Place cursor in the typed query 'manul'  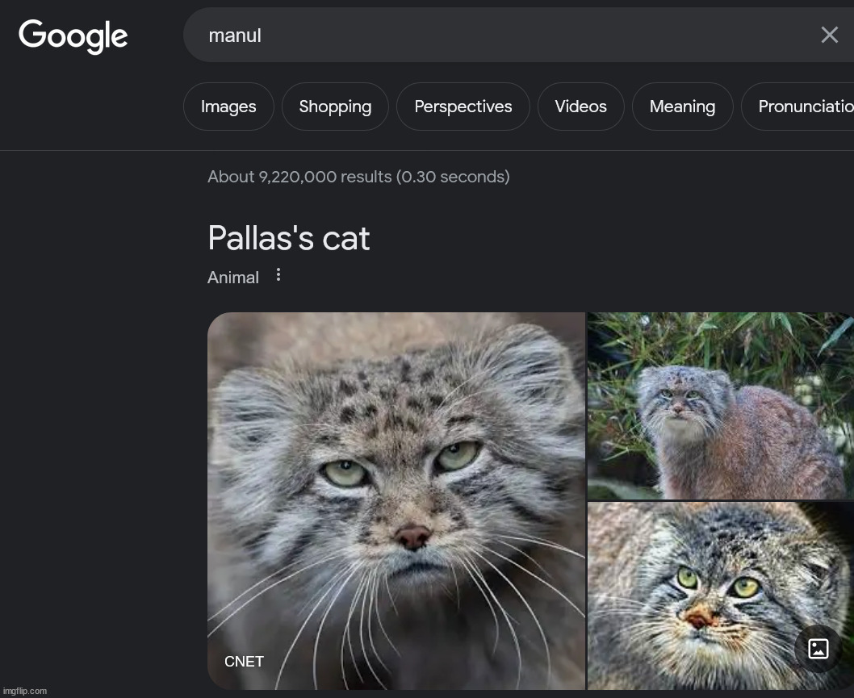pyautogui.click(x=235, y=36)
